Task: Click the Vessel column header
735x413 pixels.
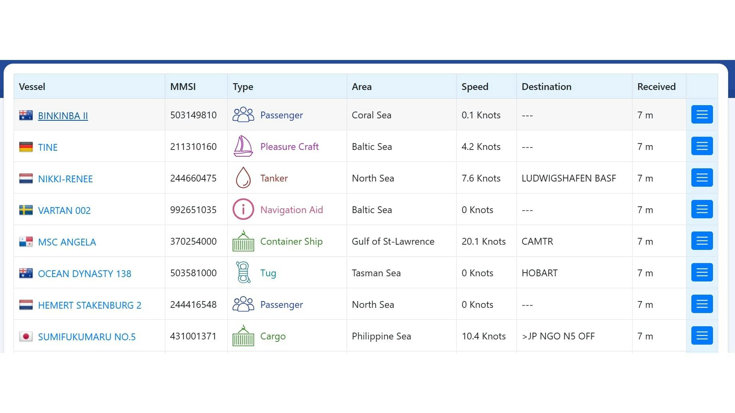Action: tap(89, 86)
